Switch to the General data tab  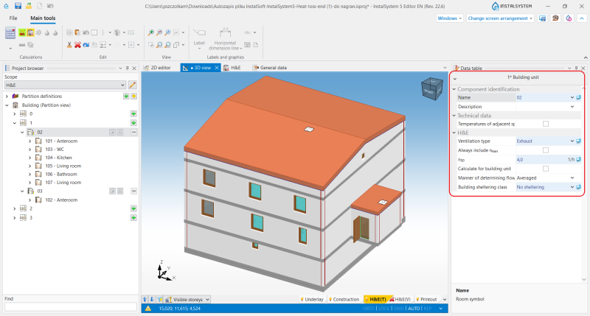coord(270,68)
